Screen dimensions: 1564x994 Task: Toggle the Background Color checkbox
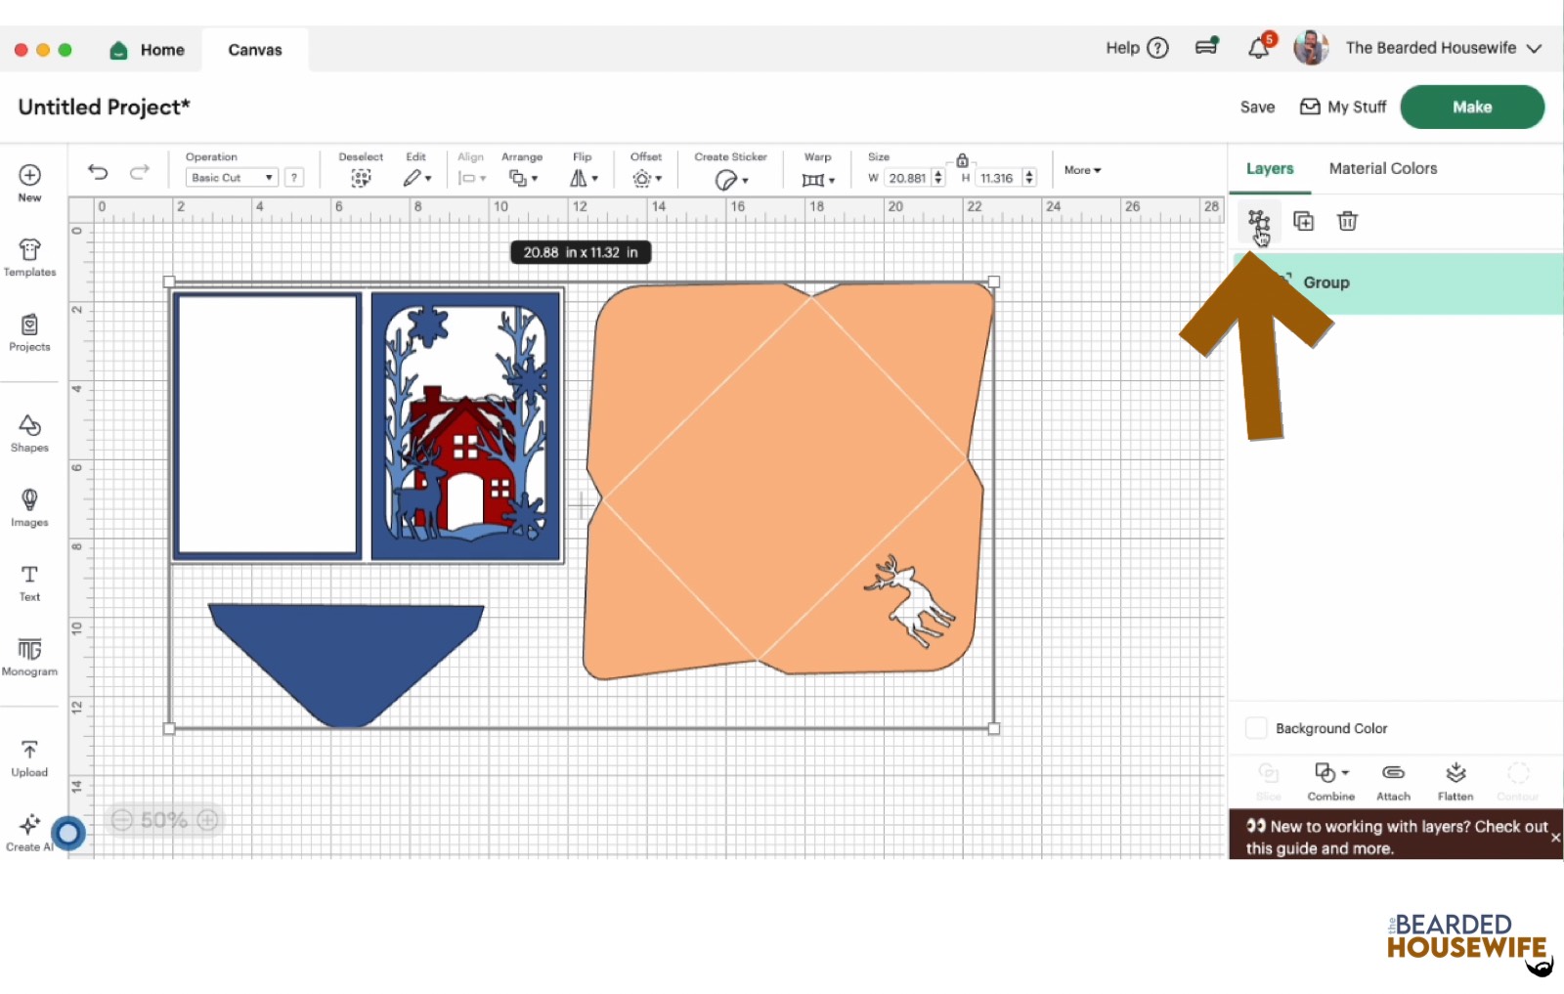click(1256, 727)
